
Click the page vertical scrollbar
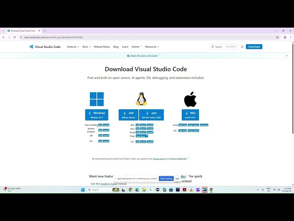pyautogui.click(x=293, y=88)
